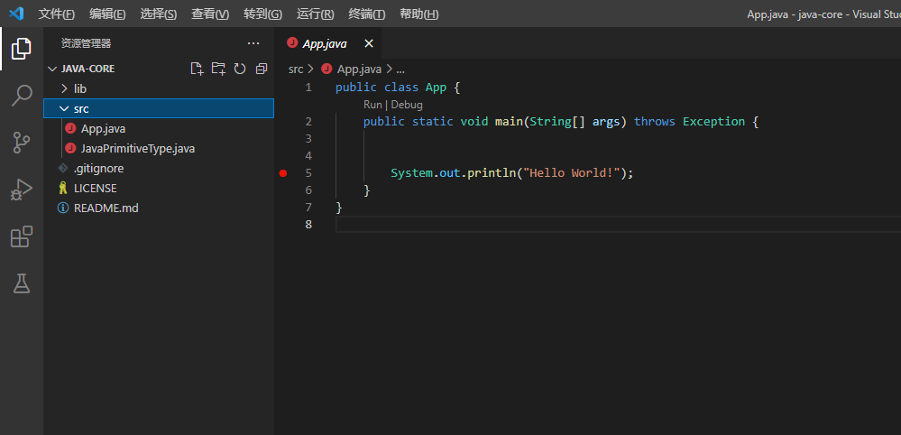This screenshot has width=901, height=435.
Task: Refresh the explorer file tree
Action: click(240, 69)
